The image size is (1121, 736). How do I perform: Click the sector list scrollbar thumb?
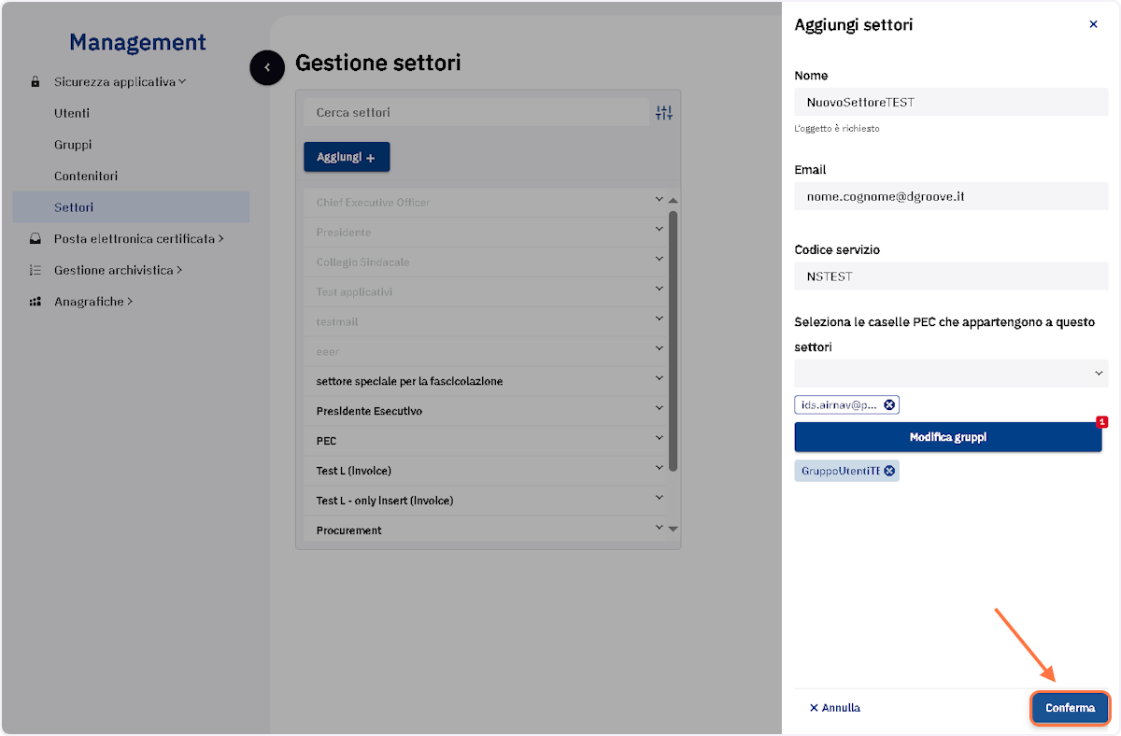tap(674, 341)
